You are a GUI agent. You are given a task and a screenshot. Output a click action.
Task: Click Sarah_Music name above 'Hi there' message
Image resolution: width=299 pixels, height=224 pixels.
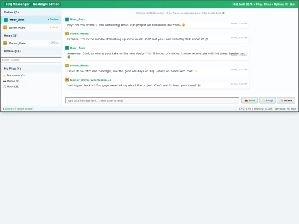(79, 34)
